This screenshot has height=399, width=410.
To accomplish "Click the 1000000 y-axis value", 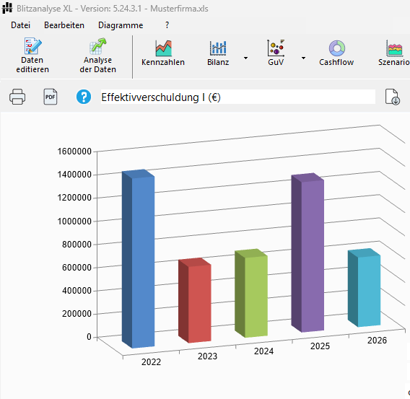I will pyautogui.click(x=74, y=222).
